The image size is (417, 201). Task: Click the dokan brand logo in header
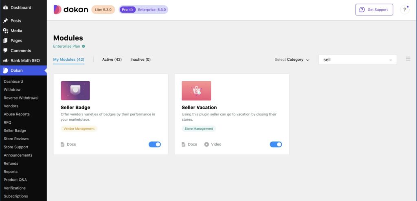click(x=71, y=10)
